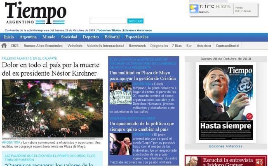Click Ediciones Anteriores below the cover

226,146
